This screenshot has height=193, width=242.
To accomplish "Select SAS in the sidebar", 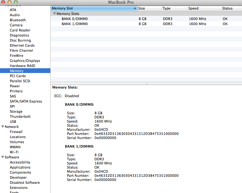I will coord(13,96).
